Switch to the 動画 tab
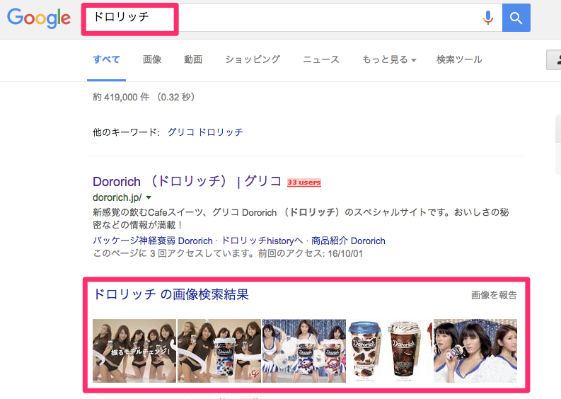Screen dimensions: 561x399 click(x=193, y=59)
